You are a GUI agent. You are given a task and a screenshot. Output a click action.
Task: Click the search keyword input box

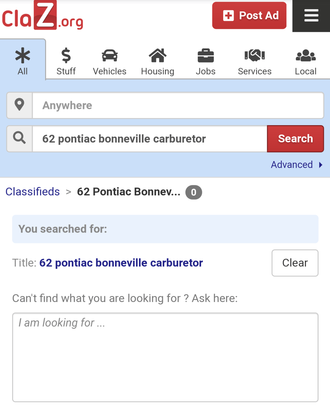[x=150, y=139]
